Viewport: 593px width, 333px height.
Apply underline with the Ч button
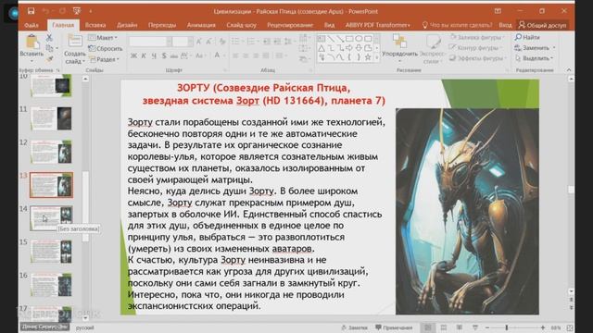click(x=154, y=55)
